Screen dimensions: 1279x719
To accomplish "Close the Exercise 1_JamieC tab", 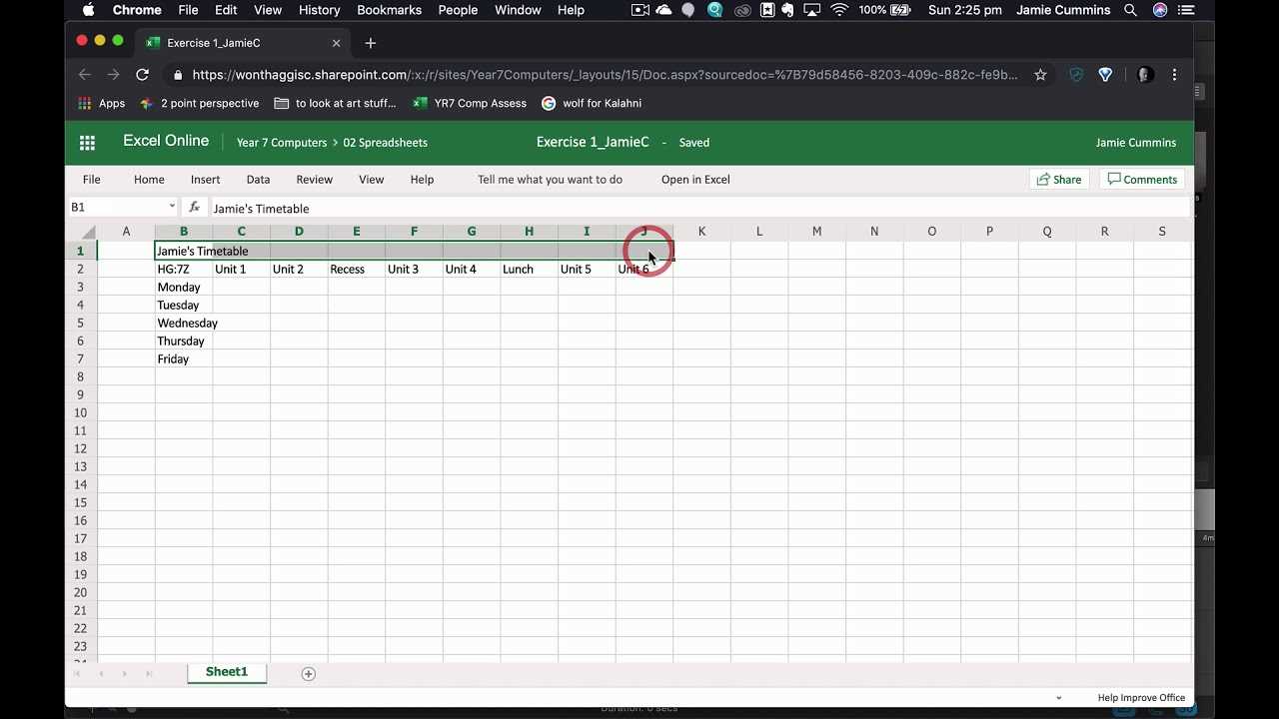I will click(336, 43).
